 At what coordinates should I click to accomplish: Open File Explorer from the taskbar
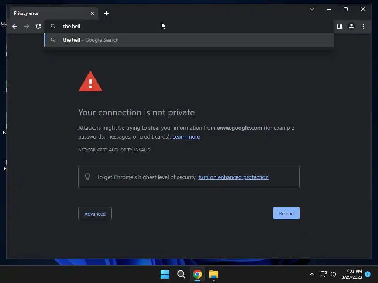(x=214, y=274)
